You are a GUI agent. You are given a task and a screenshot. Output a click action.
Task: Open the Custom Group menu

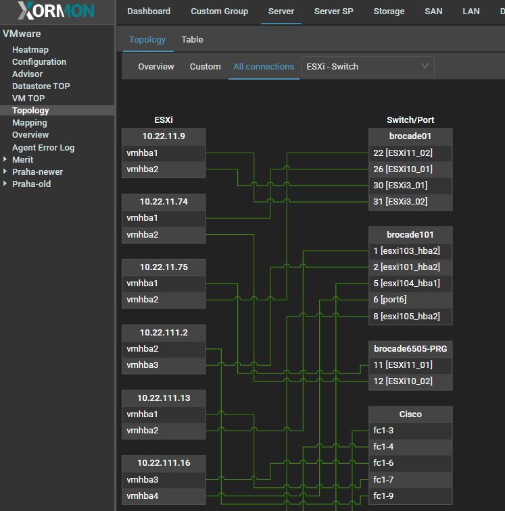click(x=219, y=11)
